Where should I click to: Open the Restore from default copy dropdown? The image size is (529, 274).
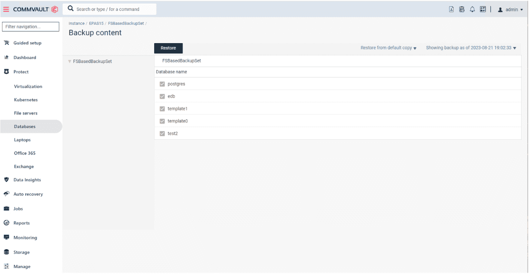click(388, 48)
